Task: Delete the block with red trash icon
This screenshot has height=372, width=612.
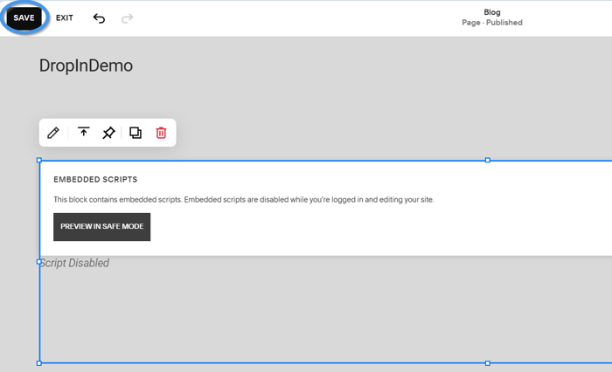Action: (161, 133)
